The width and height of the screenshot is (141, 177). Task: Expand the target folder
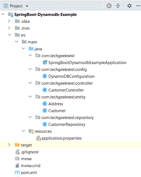click(x=9, y=145)
